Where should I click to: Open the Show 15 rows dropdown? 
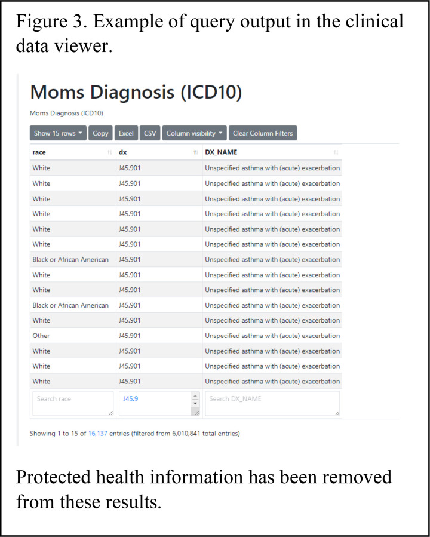click(x=58, y=133)
